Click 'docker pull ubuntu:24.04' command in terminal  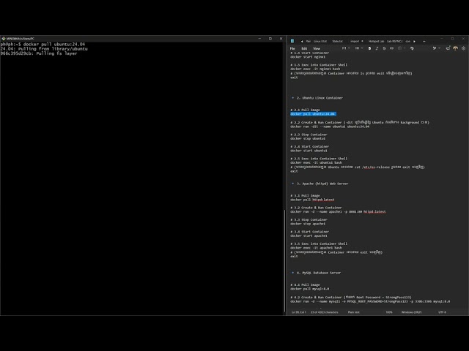[x=53, y=44]
